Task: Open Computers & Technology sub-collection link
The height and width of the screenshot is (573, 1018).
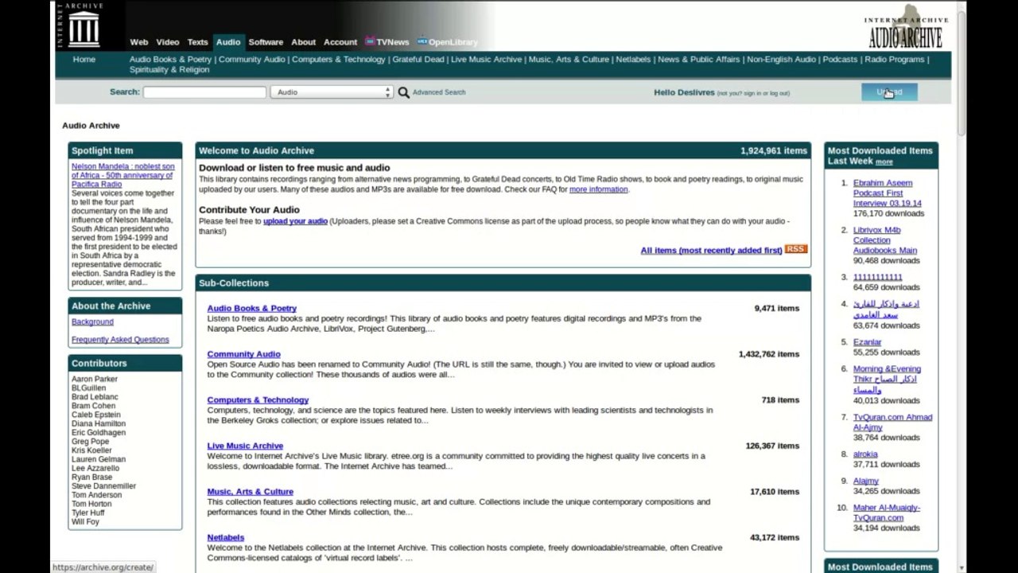Action: click(258, 400)
